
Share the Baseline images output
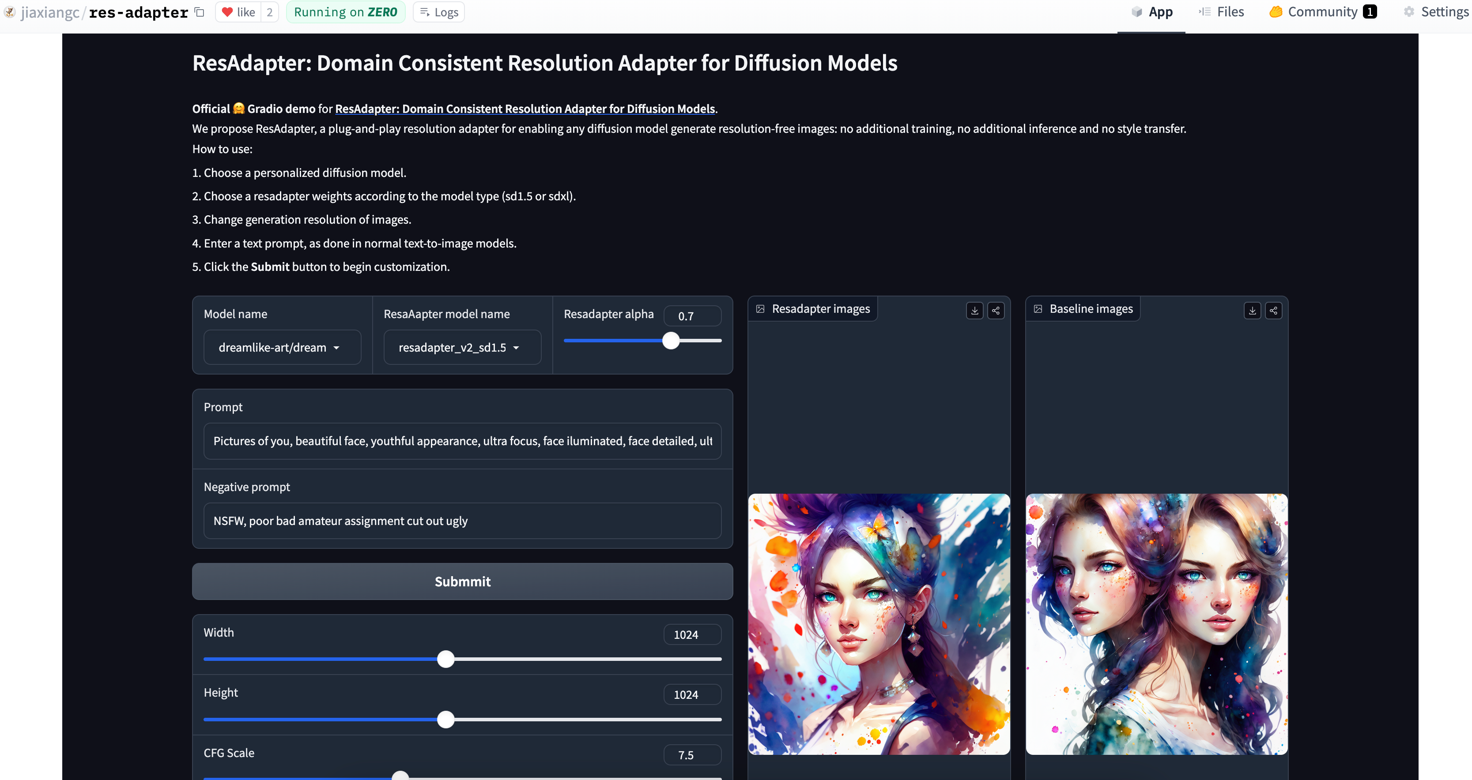point(1273,310)
